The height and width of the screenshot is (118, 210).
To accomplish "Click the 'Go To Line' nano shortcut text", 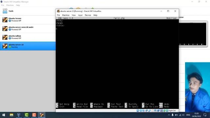I will point(152,107).
